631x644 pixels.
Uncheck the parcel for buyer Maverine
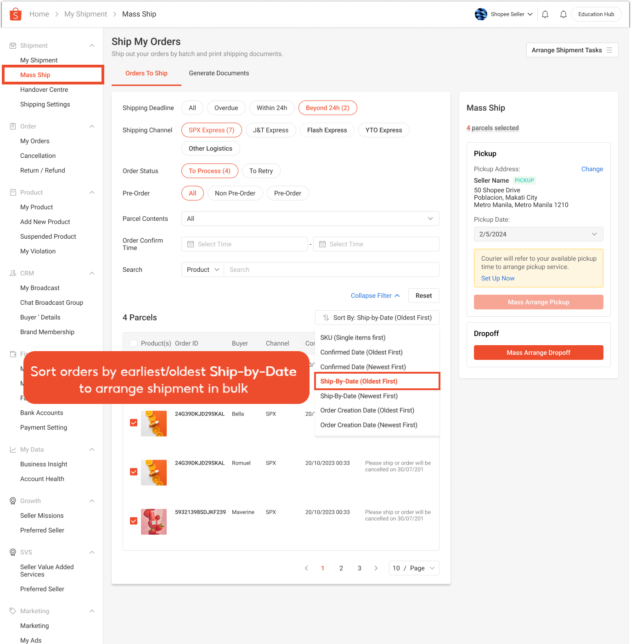click(x=134, y=521)
